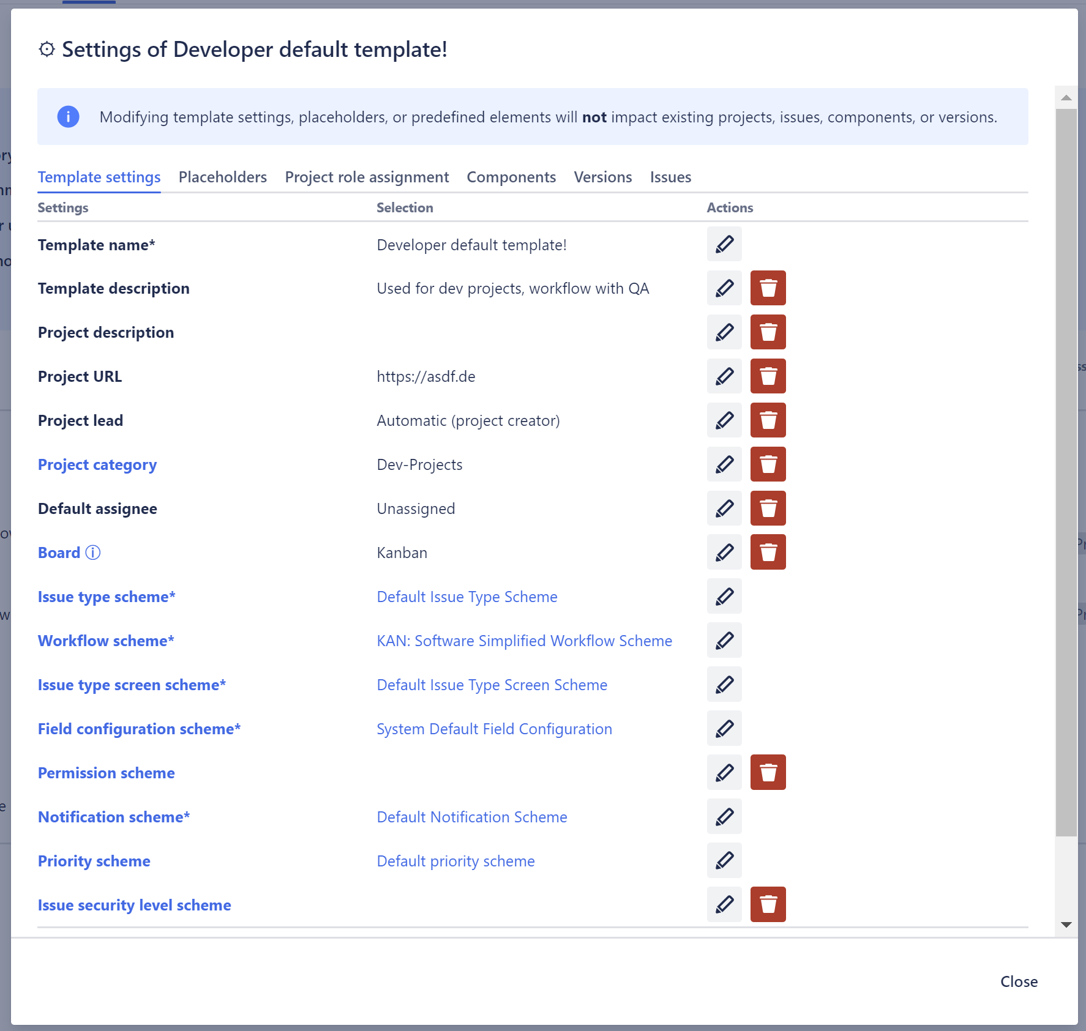Click the scrollbar down arrow
Viewport: 1086px width, 1031px height.
coord(1066,925)
